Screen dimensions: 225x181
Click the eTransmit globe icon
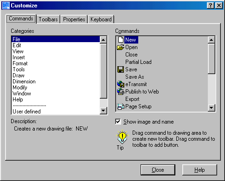121,84
